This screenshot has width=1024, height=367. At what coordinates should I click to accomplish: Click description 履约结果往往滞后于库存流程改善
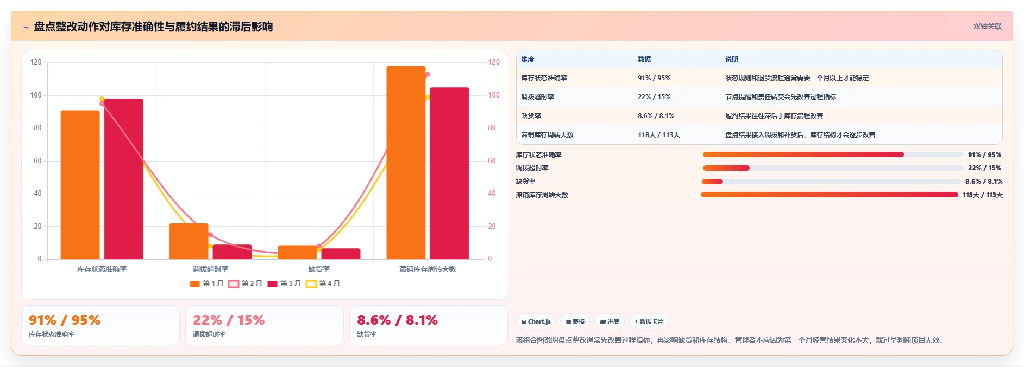point(774,116)
